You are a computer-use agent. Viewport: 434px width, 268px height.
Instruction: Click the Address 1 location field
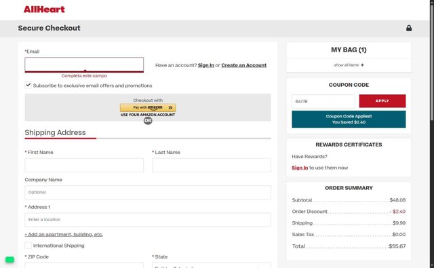tap(148, 220)
